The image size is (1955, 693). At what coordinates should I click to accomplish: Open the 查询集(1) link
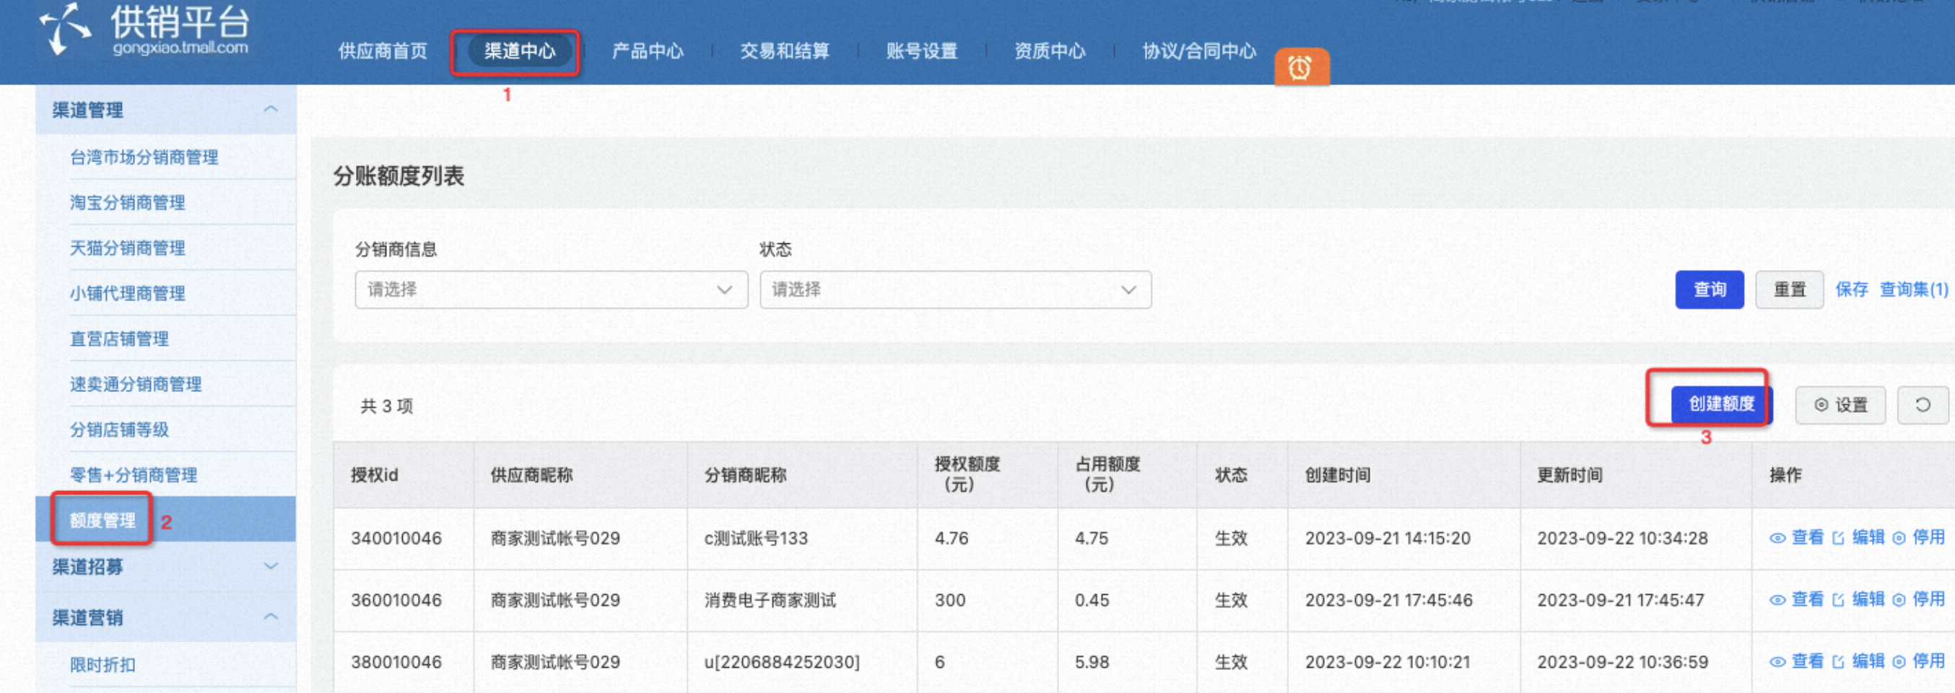click(x=1913, y=290)
